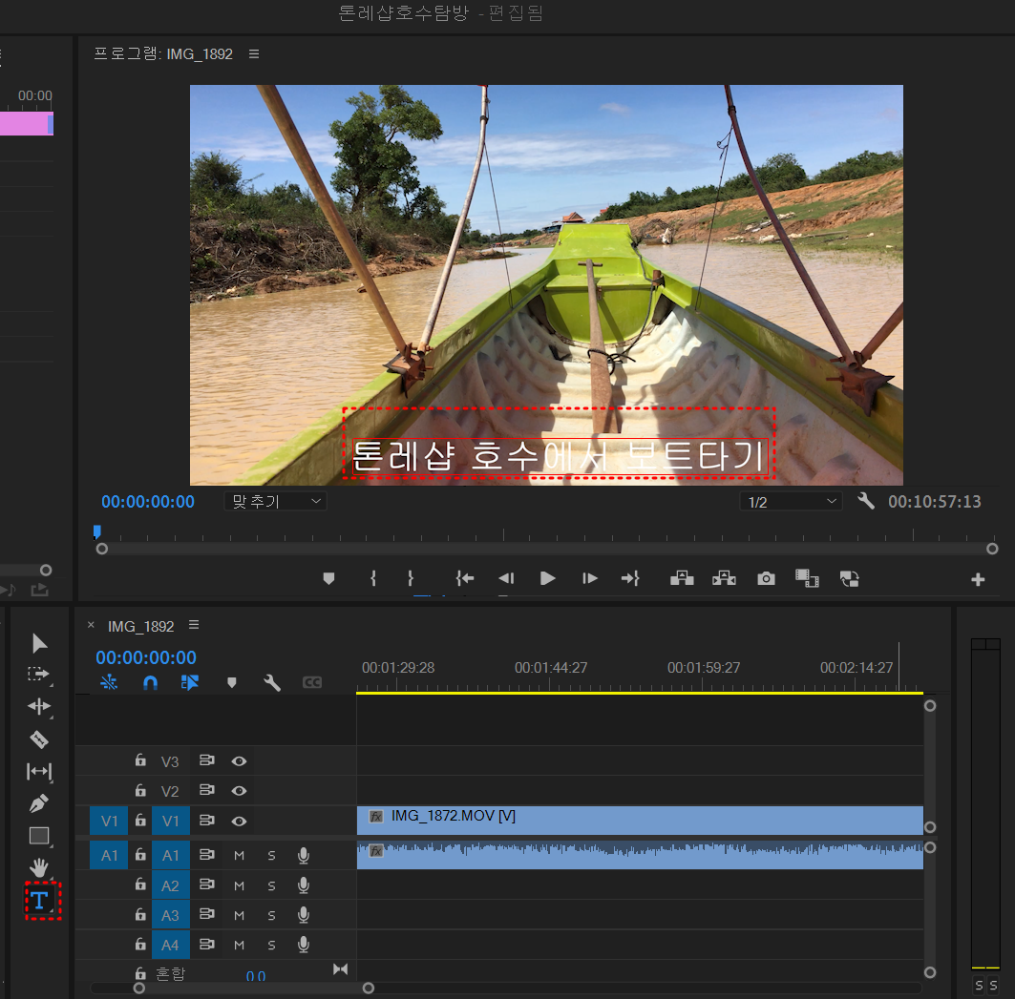Play the program monitor video

(548, 578)
